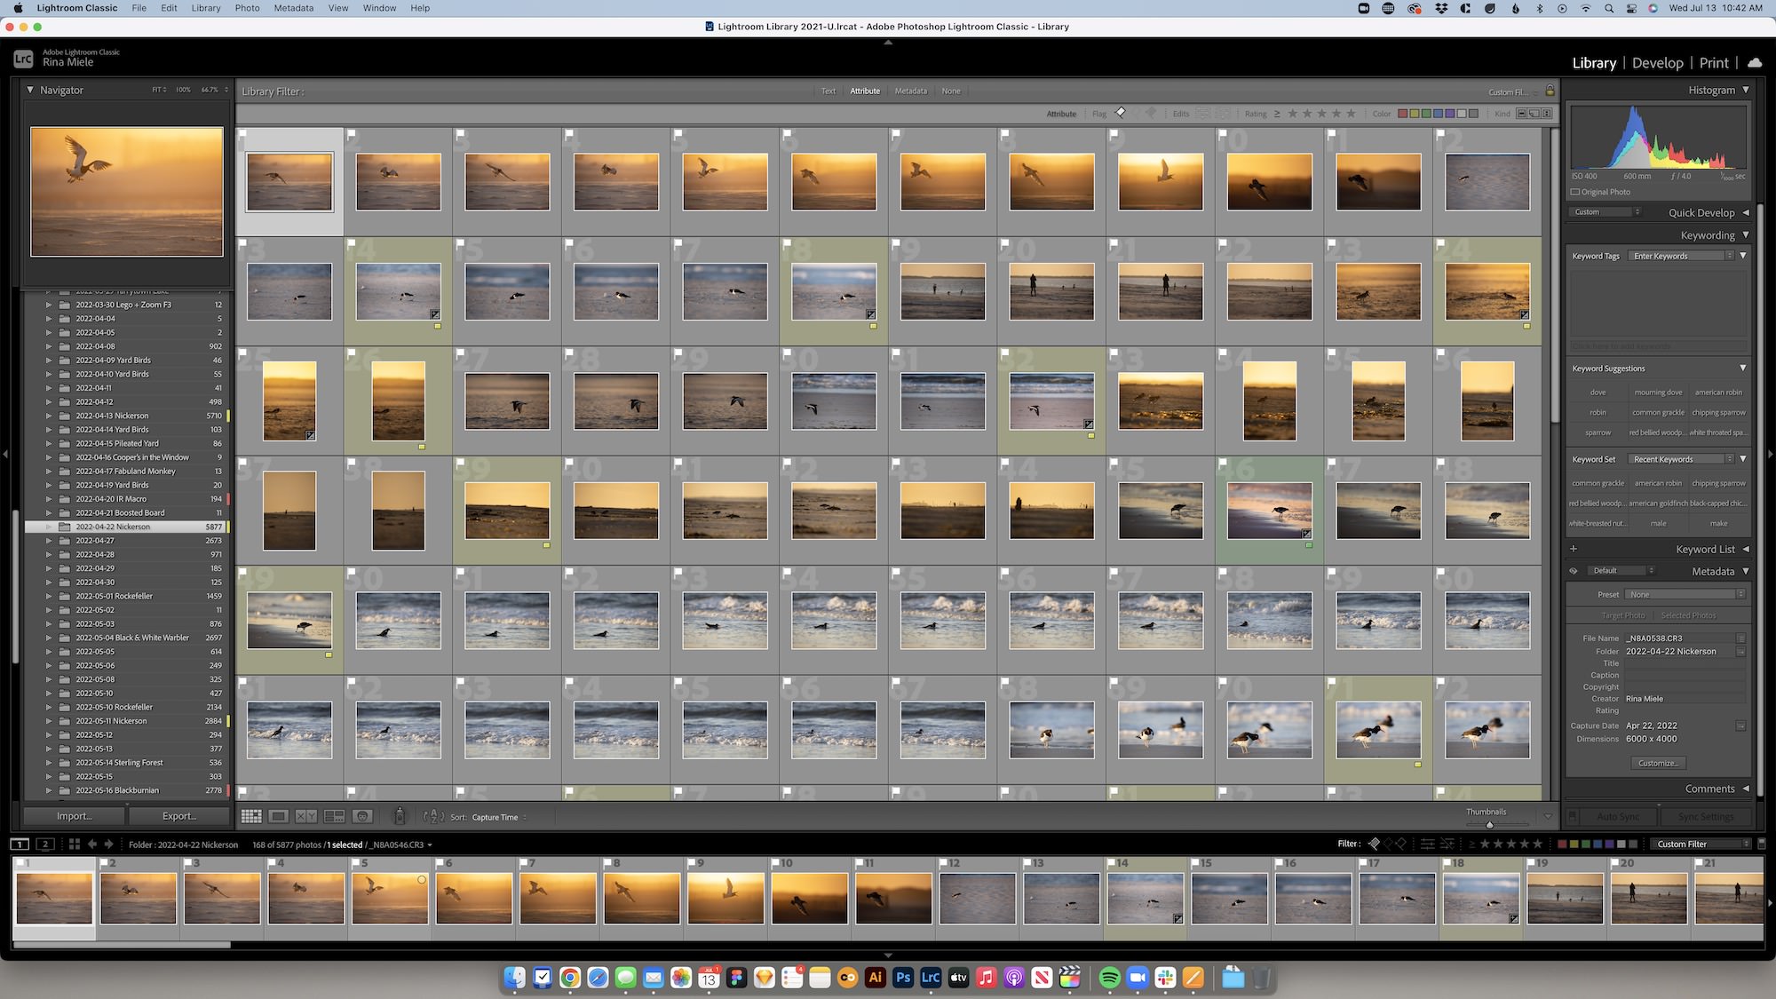Open People view face icon

click(x=361, y=816)
